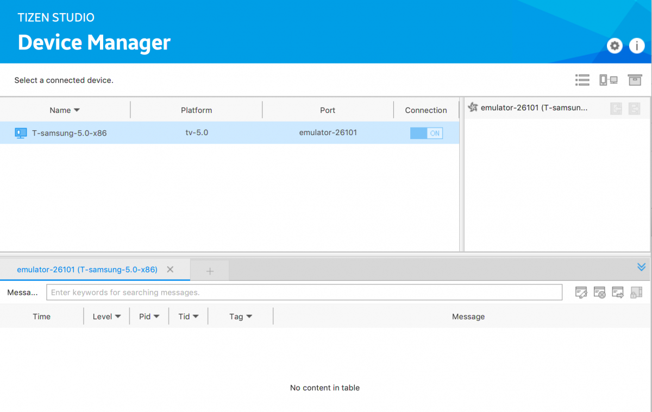This screenshot has width=652, height=412.
Task: Export the log with the arrow icon
Action: (618, 293)
